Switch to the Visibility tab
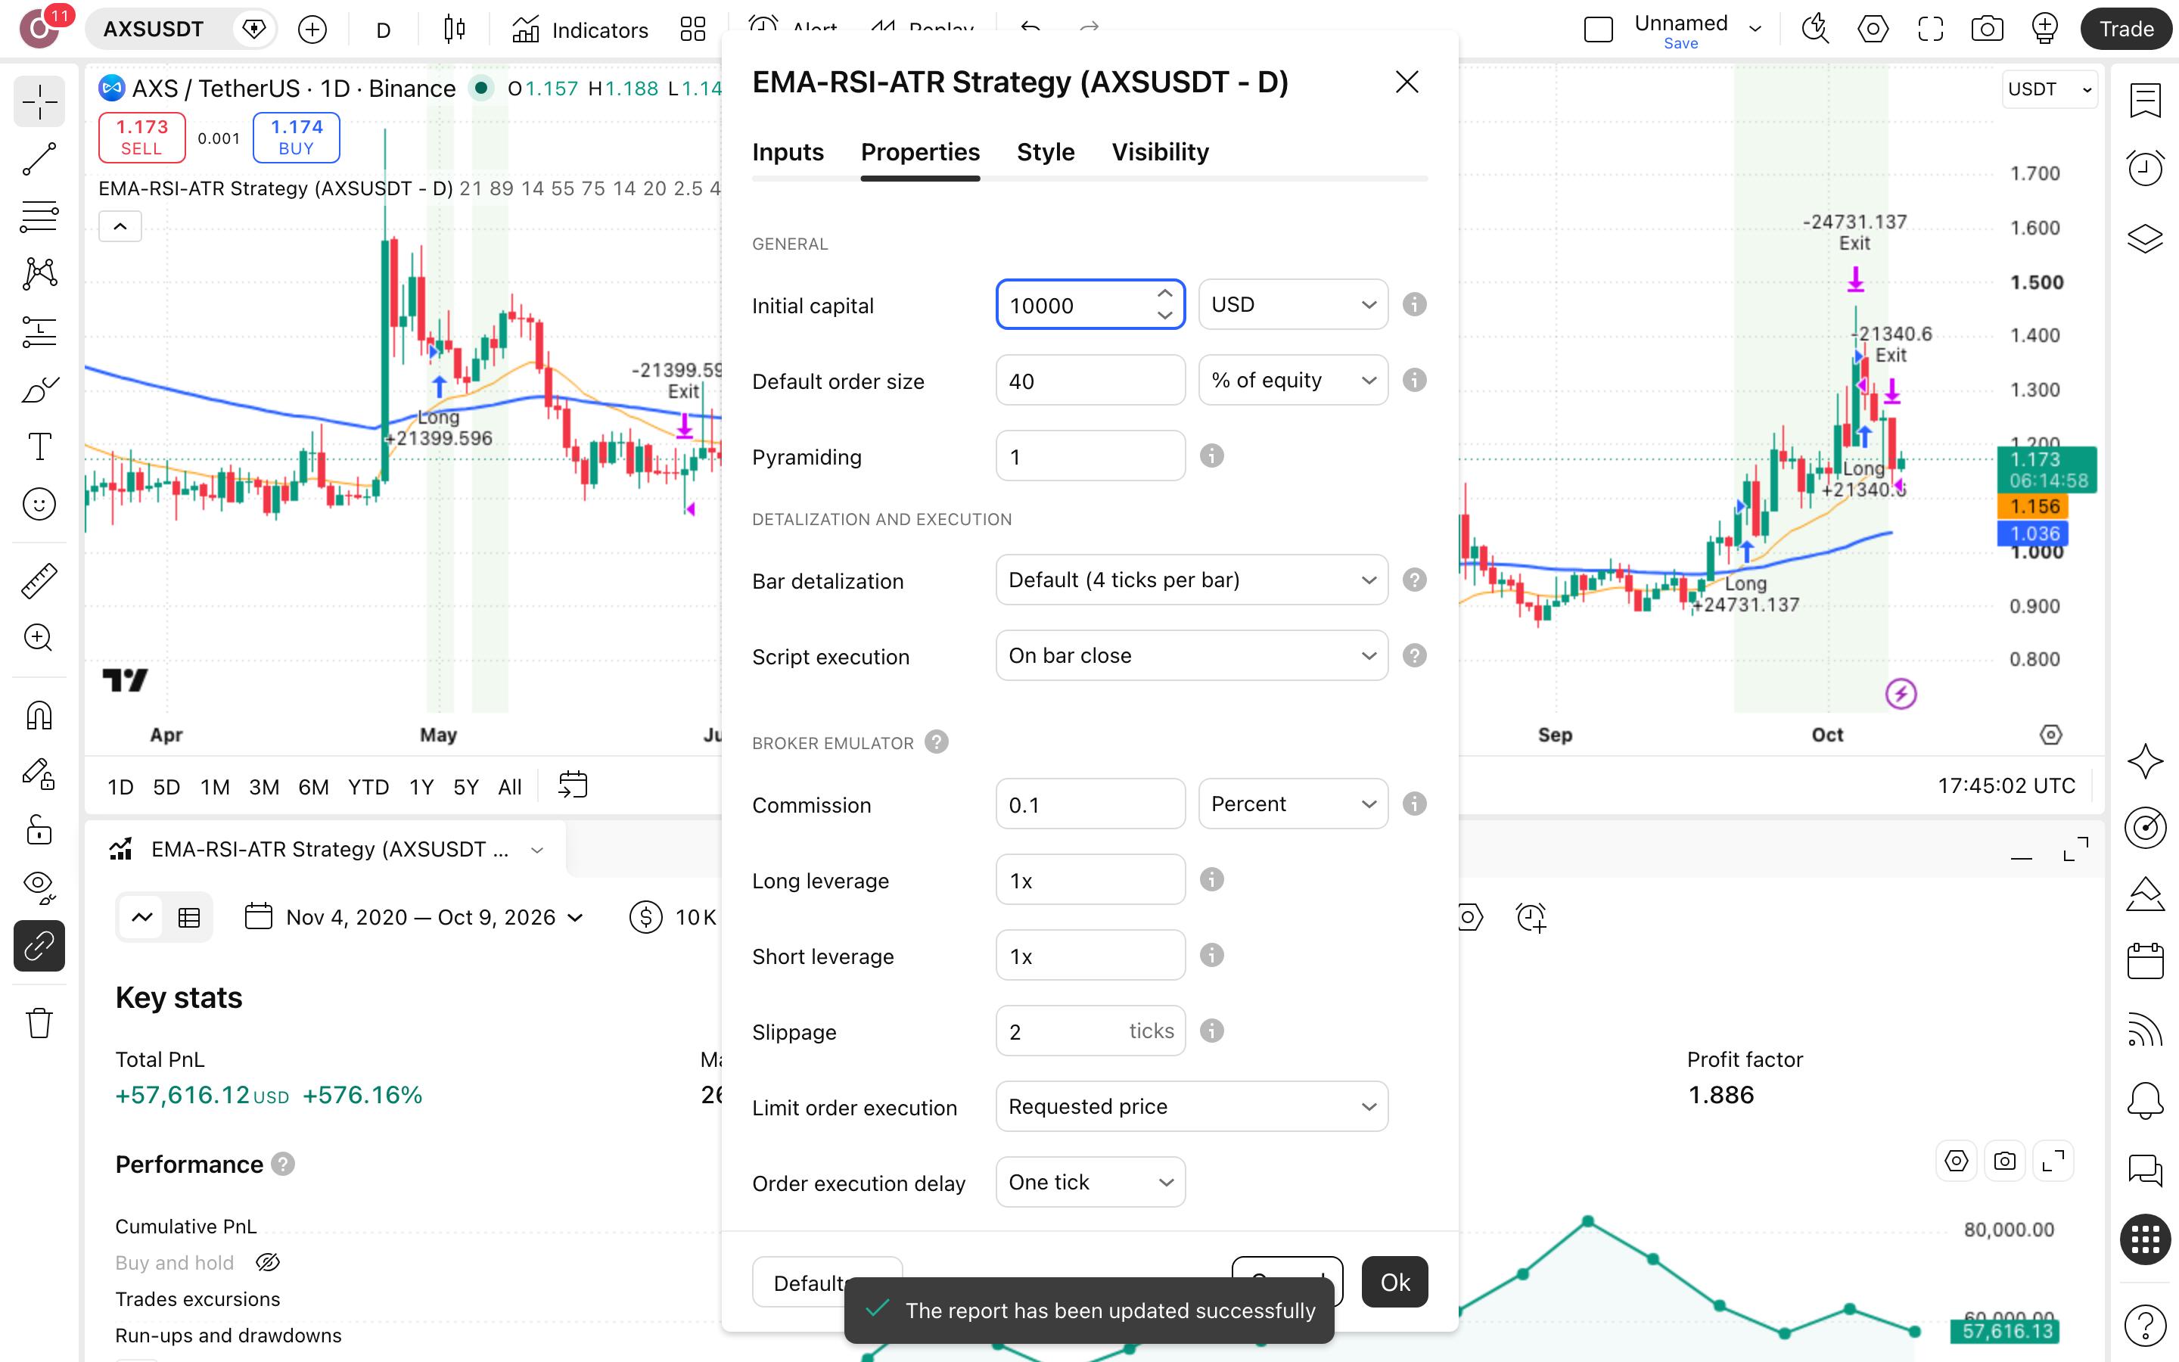 tap(1160, 152)
